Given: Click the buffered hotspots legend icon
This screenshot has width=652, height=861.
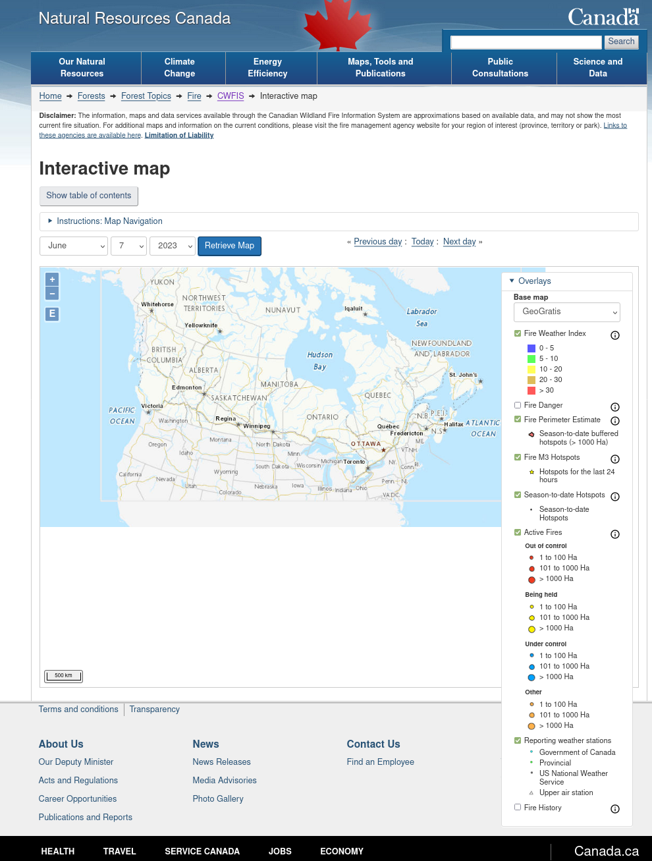Looking at the screenshot, I should pos(531,434).
